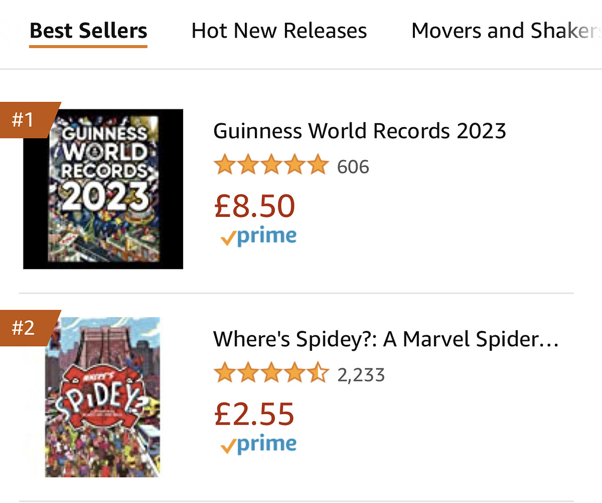Click the £8.50 price
Image resolution: width=602 pixels, height=503 pixels.
254,206
